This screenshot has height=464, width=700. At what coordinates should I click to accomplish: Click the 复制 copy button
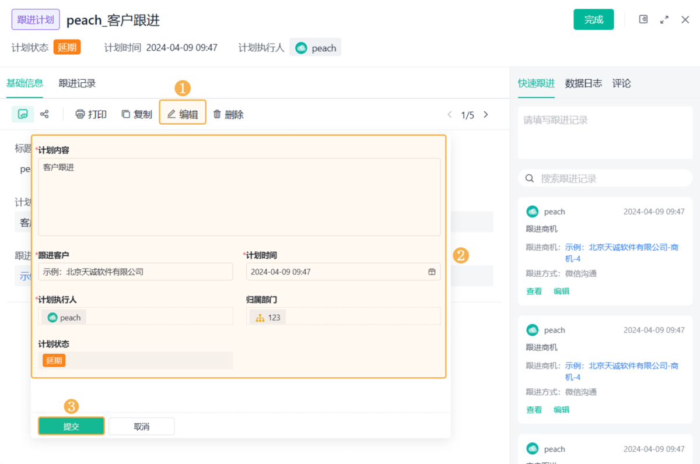(136, 114)
